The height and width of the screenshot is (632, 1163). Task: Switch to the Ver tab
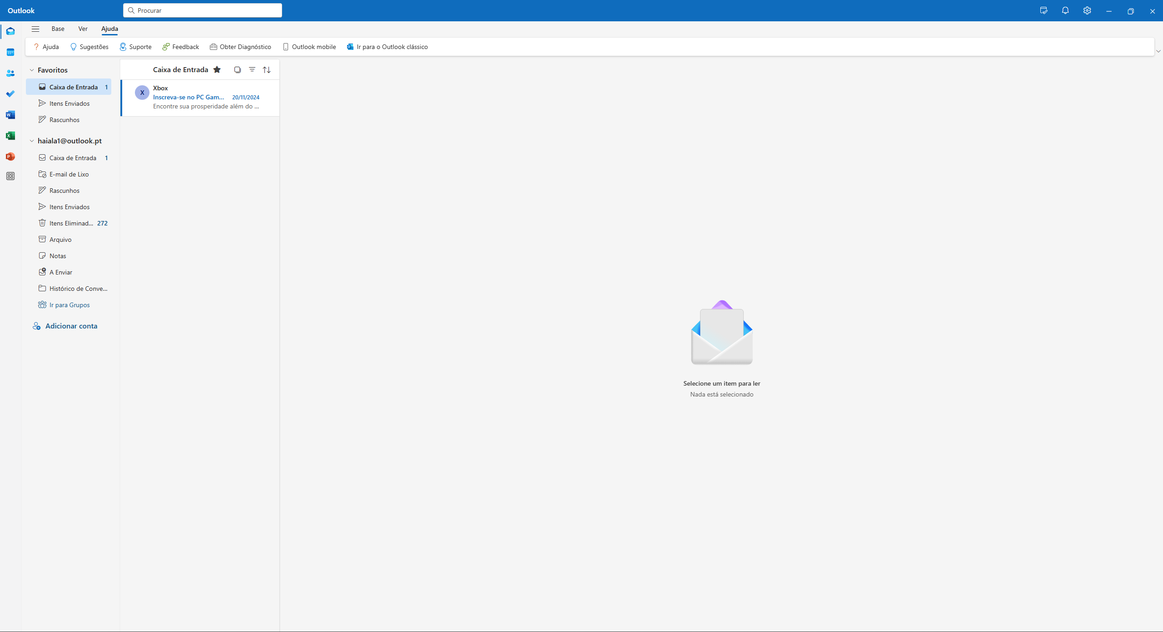click(83, 29)
